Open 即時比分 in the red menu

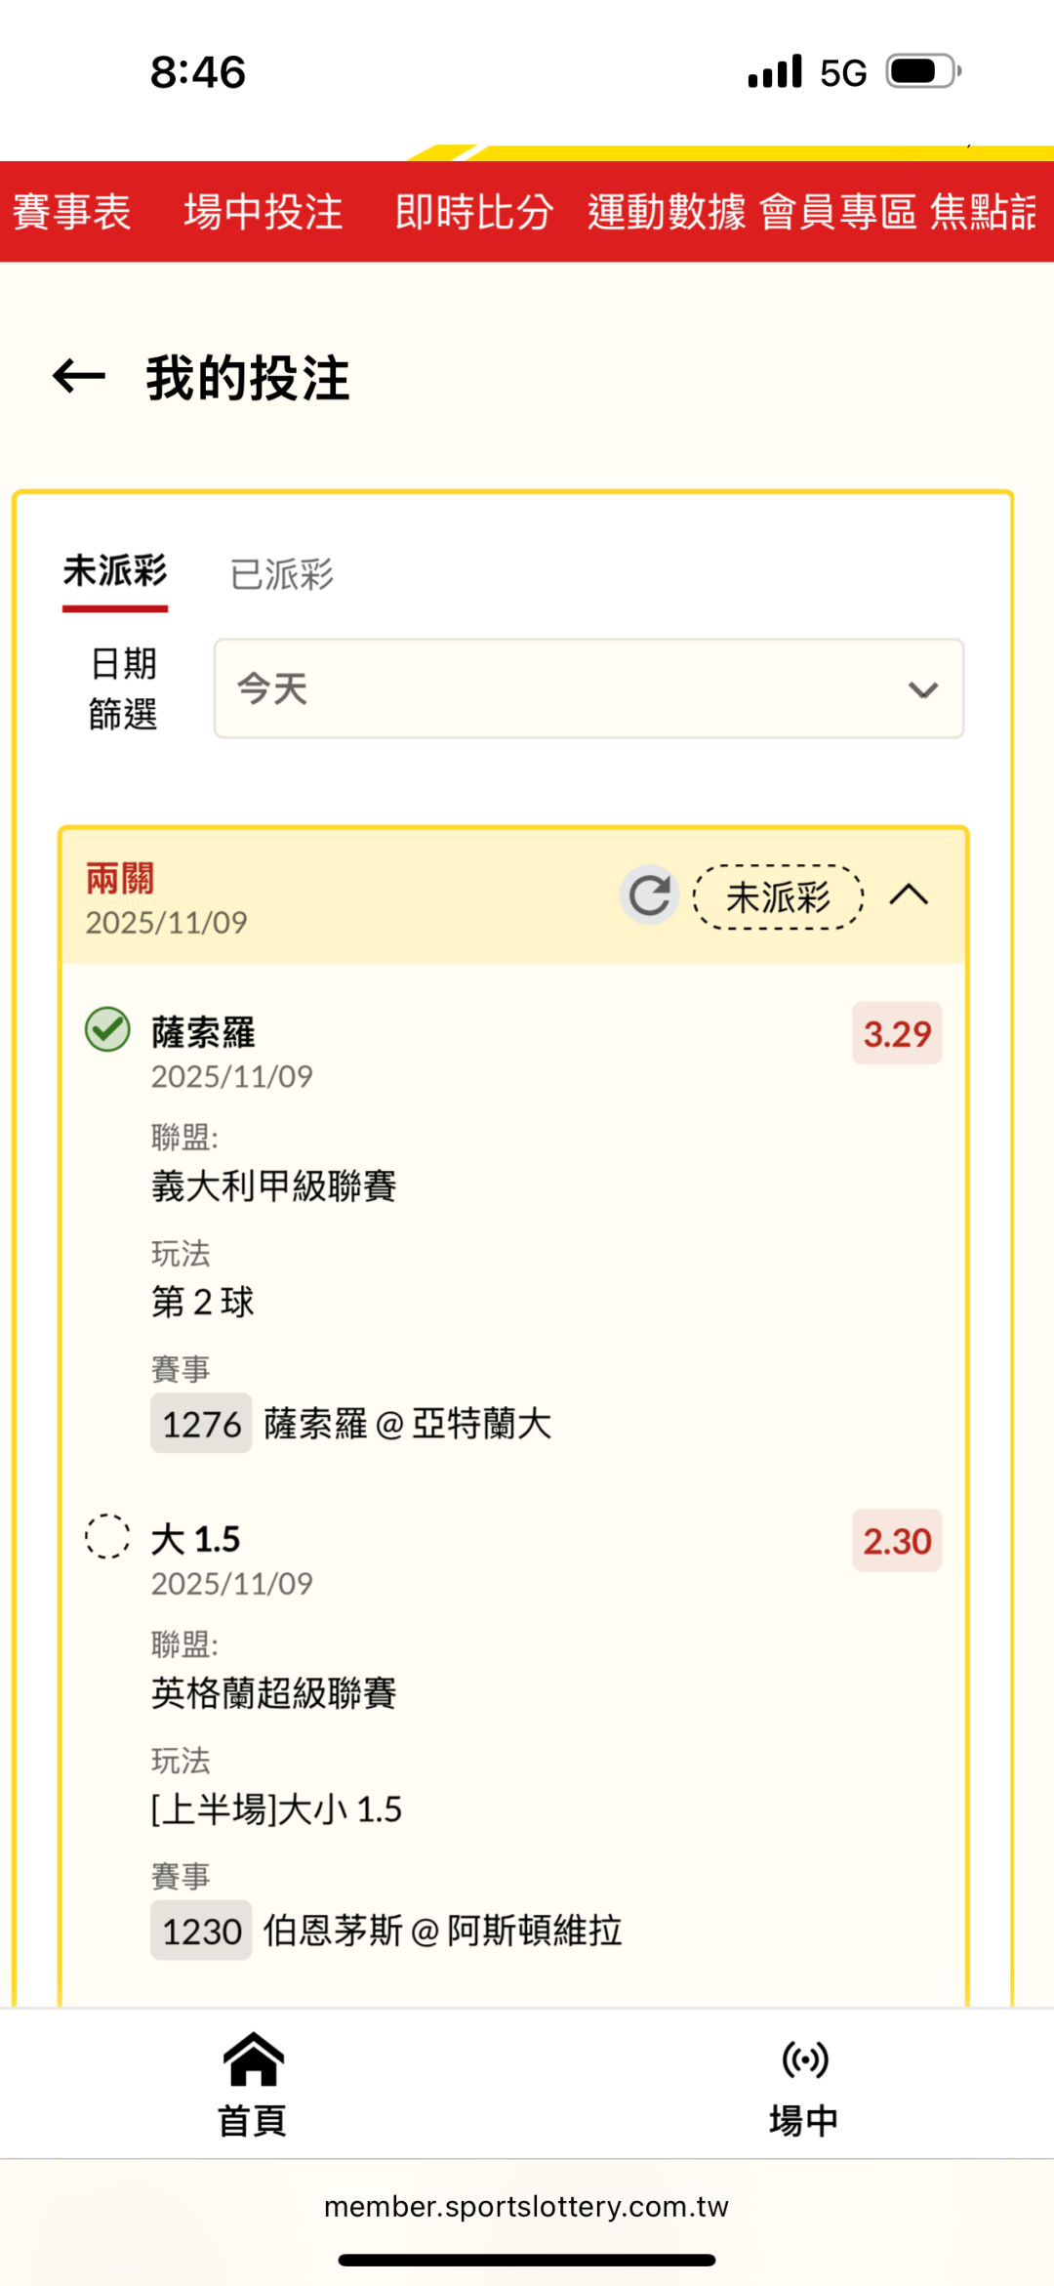point(474,212)
